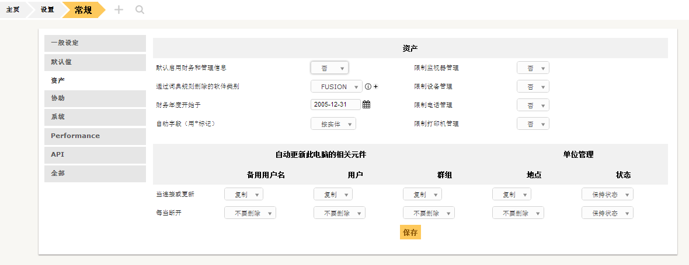The height and width of the screenshot is (265, 689).
Task: Open the 默认启用财务和管理信息 dropdown
Action: click(329, 68)
